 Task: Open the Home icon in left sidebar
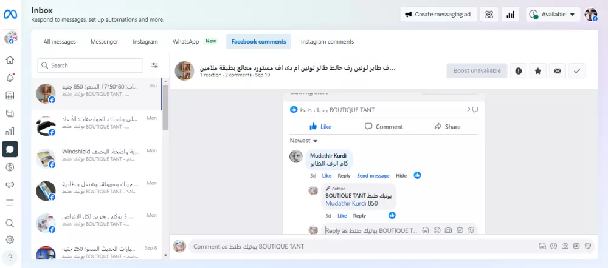pyautogui.click(x=10, y=59)
